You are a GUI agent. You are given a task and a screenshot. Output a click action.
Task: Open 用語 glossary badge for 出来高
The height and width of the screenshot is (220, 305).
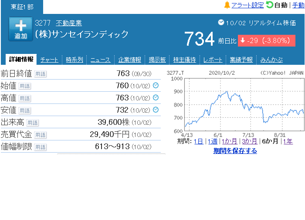(33, 123)
